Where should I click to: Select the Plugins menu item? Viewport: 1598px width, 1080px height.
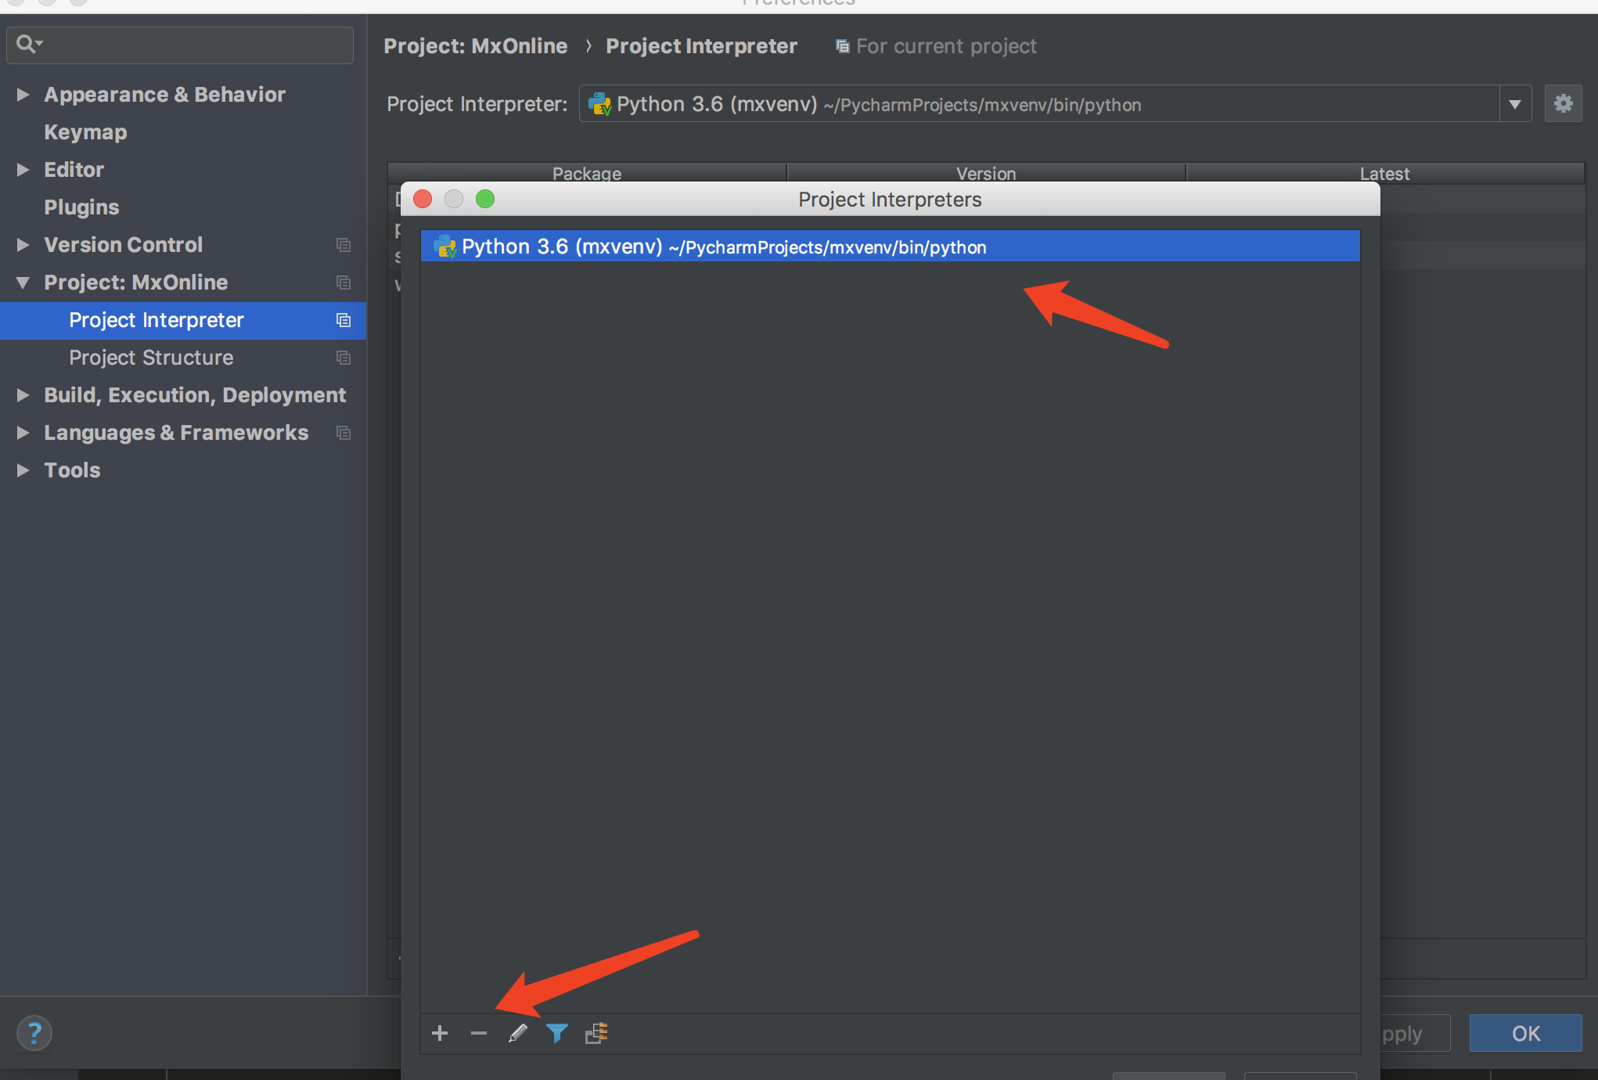[x=82, y=206]
